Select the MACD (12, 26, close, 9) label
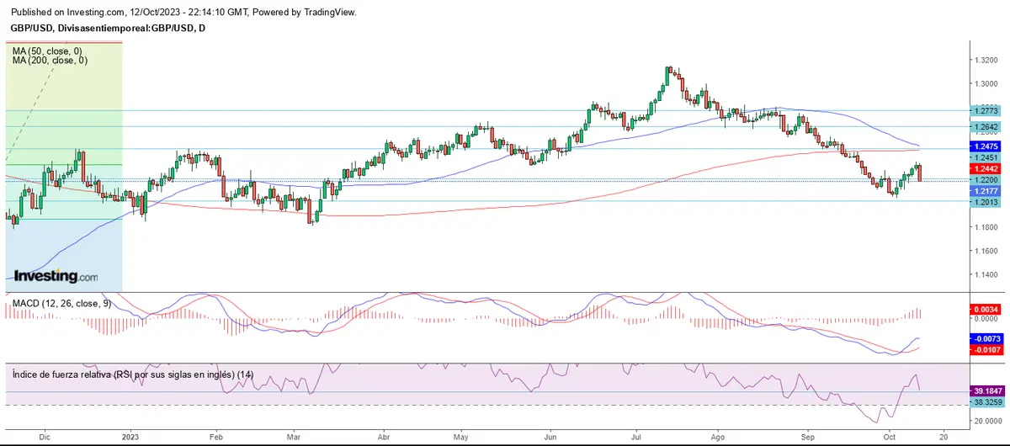 pos(61,302)
